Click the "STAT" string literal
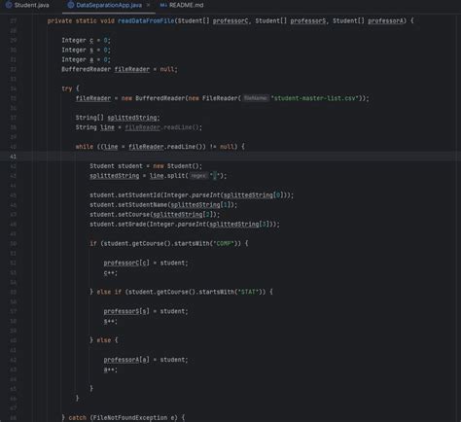This screenshot has height=422, width=461. coord(248,292)
